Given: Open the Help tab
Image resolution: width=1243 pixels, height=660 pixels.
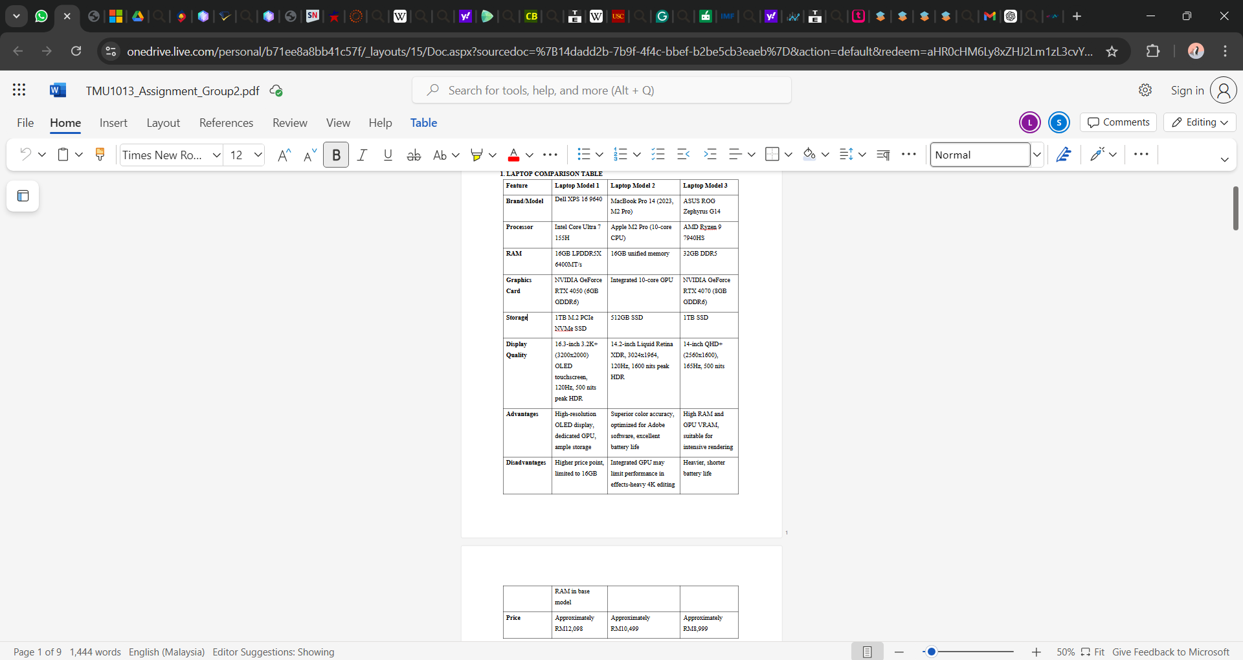Looking at the screenshot, I should [381, 123].
